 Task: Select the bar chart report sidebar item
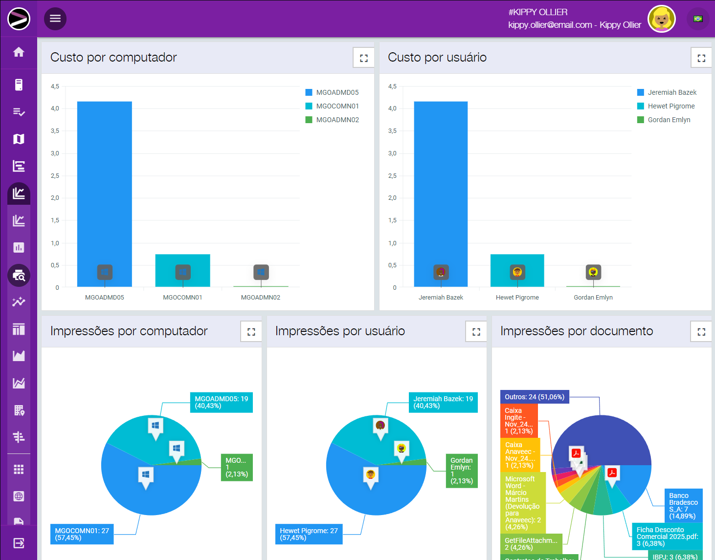pyautogui.click(x=19, y=248)
